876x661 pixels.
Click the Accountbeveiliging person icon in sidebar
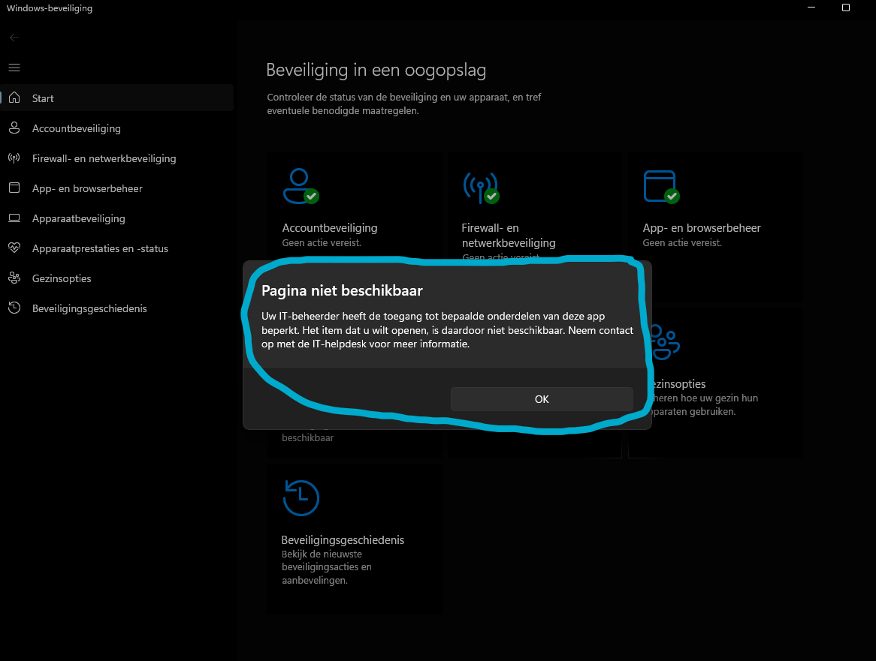pos(14,128)
